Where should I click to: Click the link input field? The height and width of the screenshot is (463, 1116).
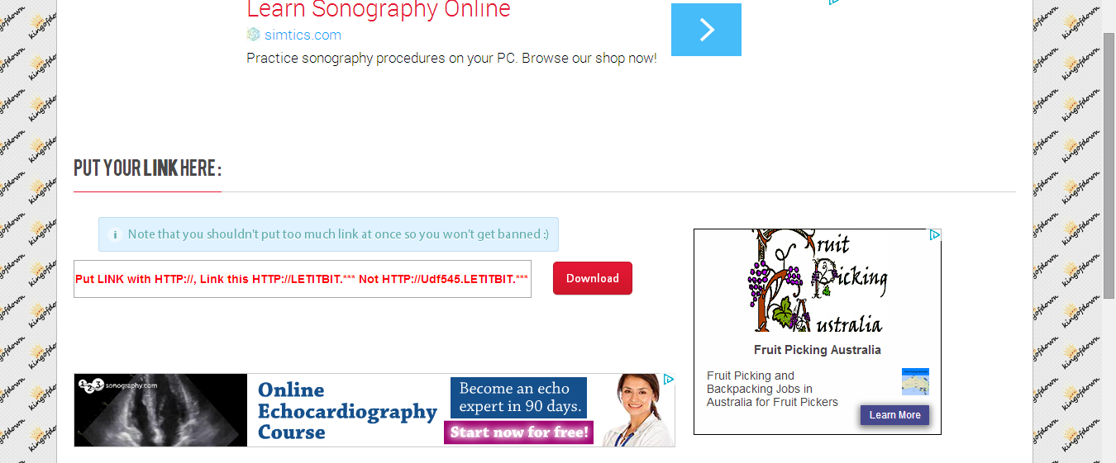[x=303, y=279]
